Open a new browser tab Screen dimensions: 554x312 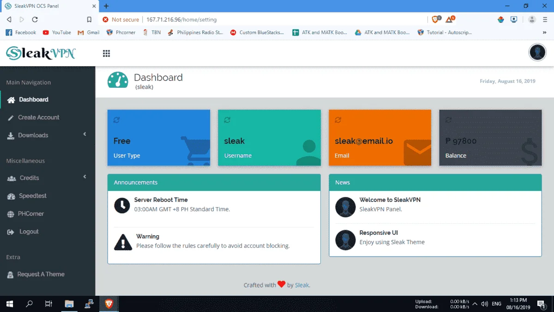tap(106, 6)
